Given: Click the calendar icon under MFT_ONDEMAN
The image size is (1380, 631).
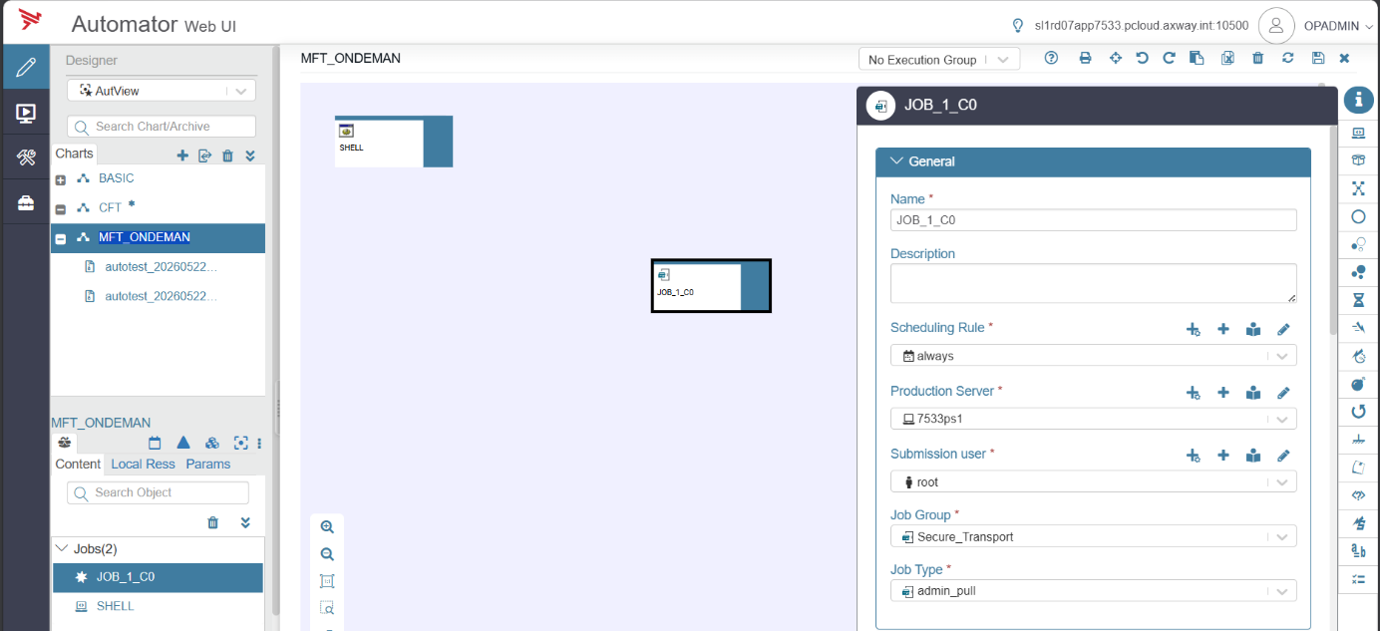Looking at the screenshot, I should point(155,443).
